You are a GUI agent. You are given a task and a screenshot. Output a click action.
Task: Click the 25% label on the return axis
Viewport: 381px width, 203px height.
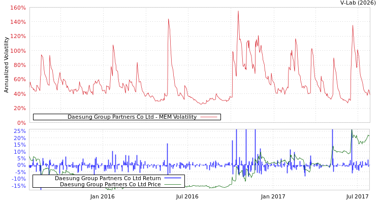point(19,131)
